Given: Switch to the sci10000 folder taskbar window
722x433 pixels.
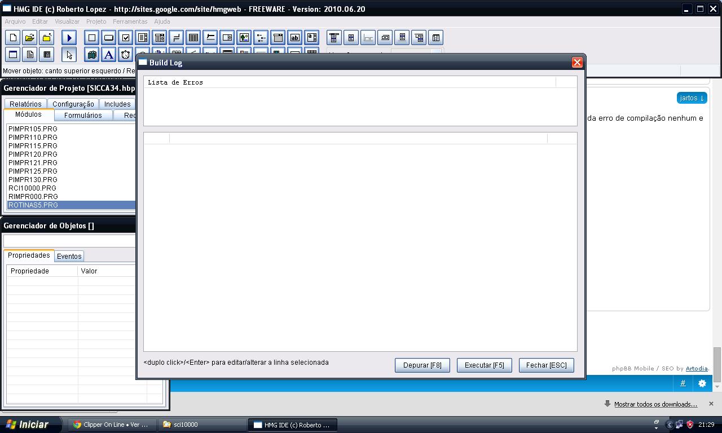Looking at the screenshot, I should [x=202, y=425].
